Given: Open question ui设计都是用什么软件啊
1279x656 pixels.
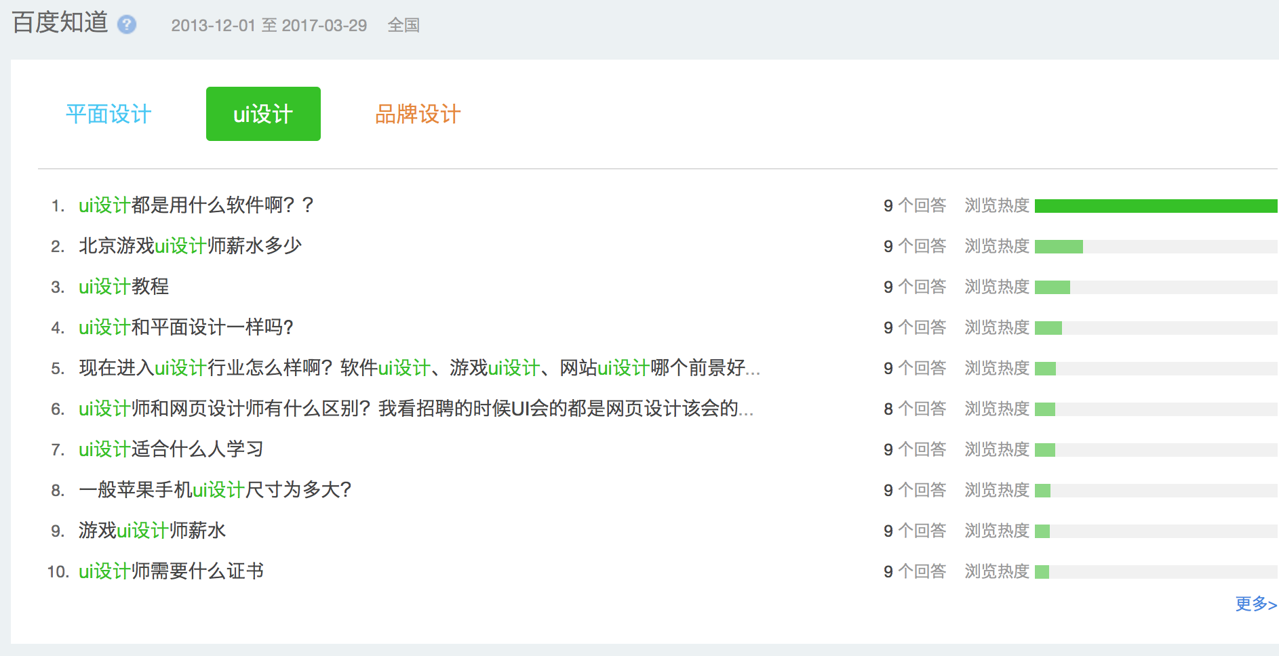Looking at the screenshot, I should [x=196, y=205].
